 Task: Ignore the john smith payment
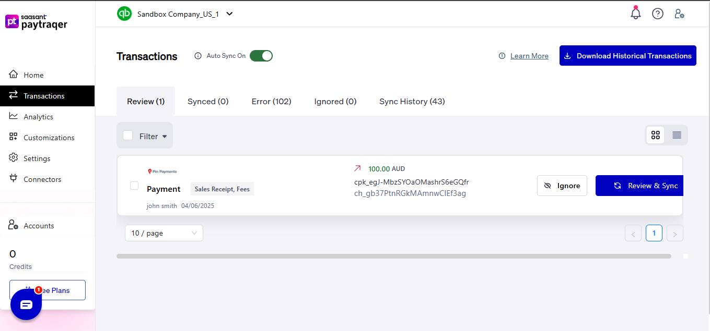pyautogui.click(x=562, y=186)
